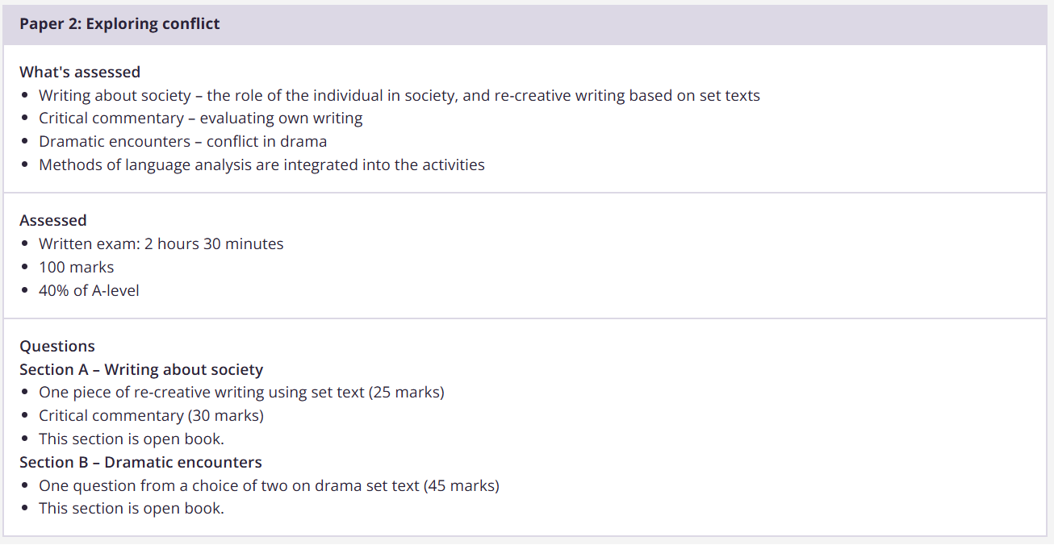Click the 'Questions' heading
Screen dimensions: 1054x545
(57, 346)
